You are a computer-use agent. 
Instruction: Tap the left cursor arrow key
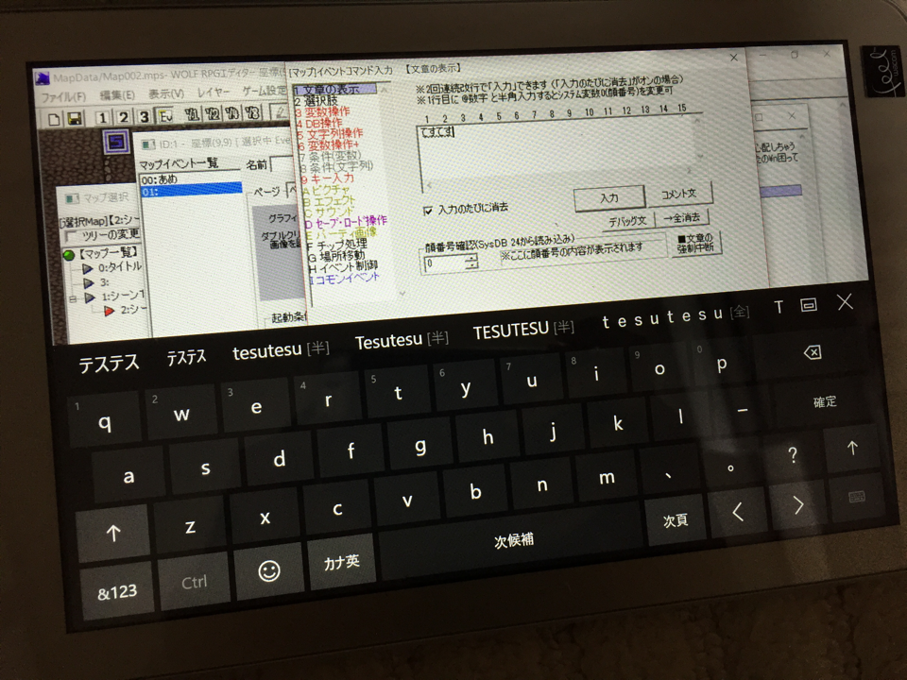pyautogui.click(x=738, y=511)
